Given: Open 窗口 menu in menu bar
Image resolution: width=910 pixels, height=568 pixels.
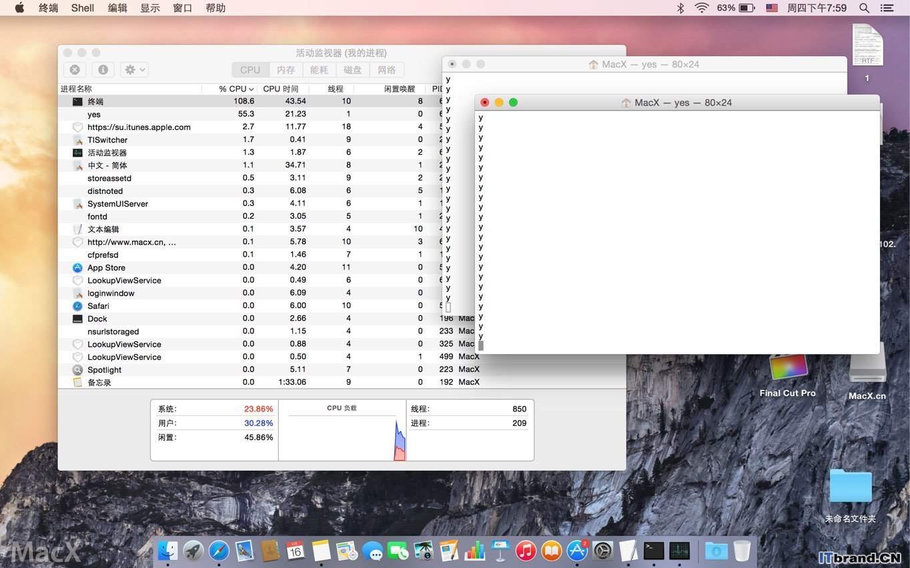Looking at the screenshot, I should point(182,8).
